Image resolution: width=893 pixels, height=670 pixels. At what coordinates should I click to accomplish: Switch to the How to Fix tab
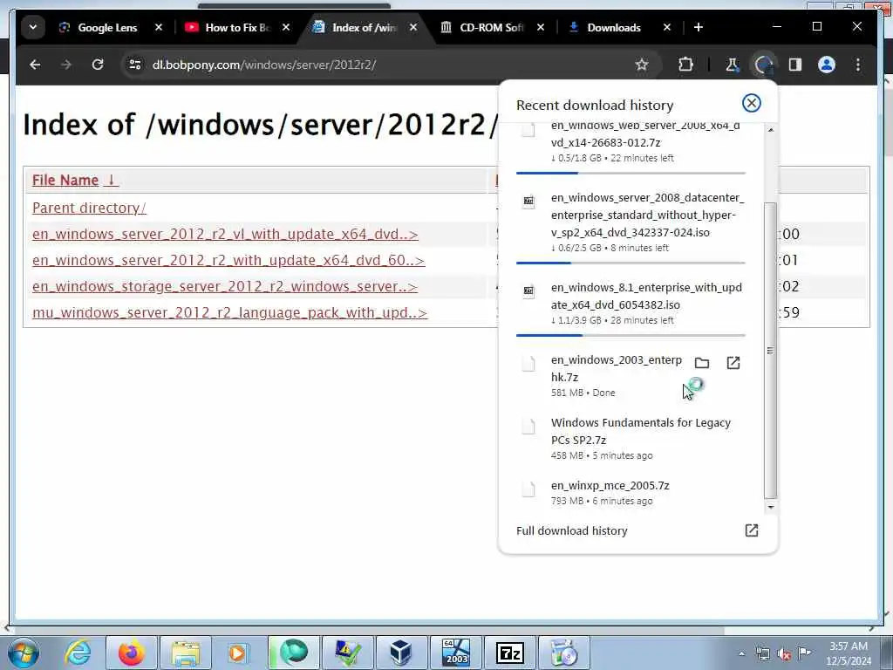(x=228, y=27)
